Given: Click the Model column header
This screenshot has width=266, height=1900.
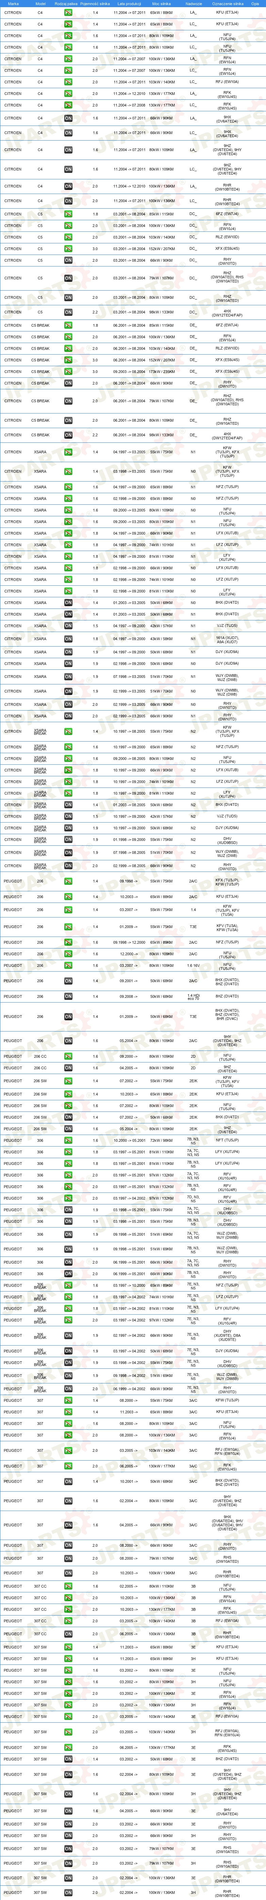Looking at the screenshot, I should pos(40,4).
